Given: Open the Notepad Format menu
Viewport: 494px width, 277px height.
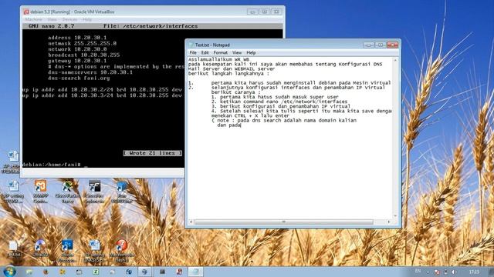Looking at the screenshot, I should 221,52.
